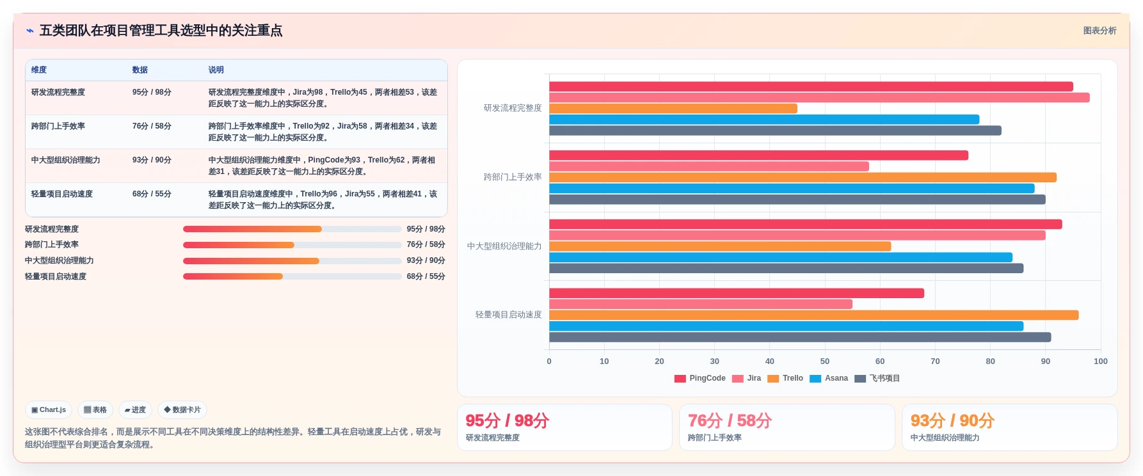Click the 数据 column header
The height and width of the screenshot is (476, 1143).
pos(140,70)
